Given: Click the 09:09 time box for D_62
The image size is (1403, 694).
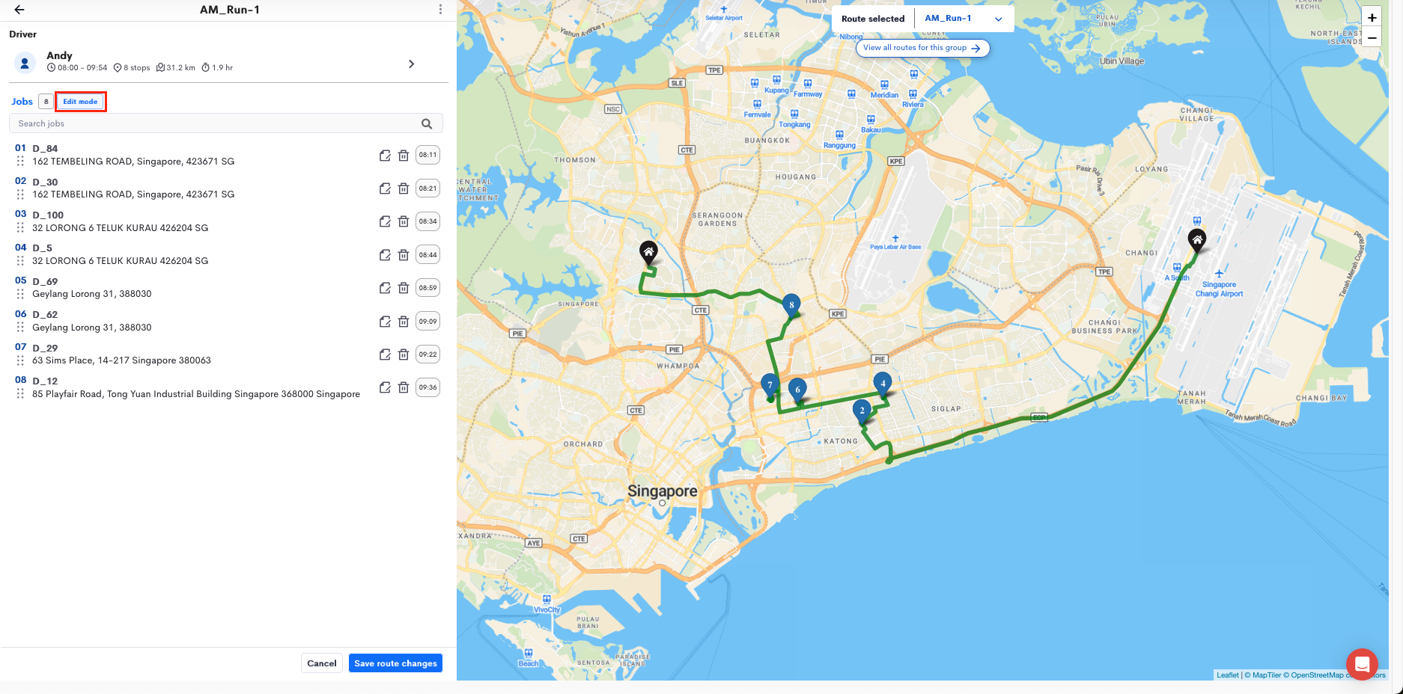Looking at the screenshot, I should pos(427,322).
